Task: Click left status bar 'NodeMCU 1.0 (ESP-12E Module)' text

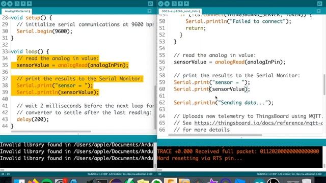Action: click(x=120, y=174)
